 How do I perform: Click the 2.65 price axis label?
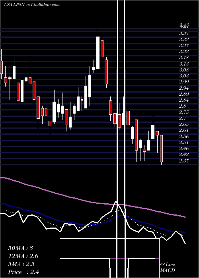pyautogui.click(x=184, y=124)
